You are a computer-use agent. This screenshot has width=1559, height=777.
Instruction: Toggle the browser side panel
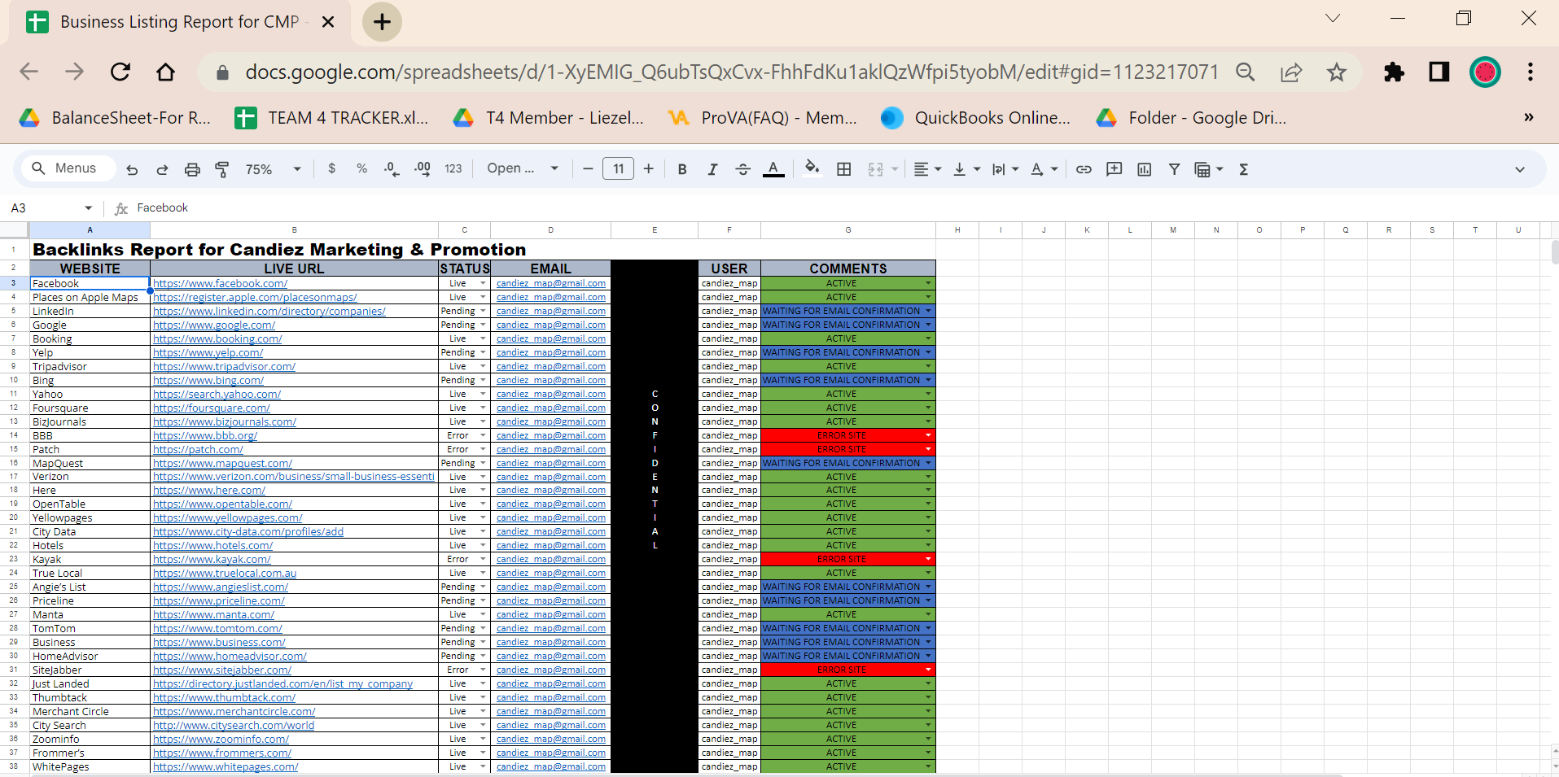click(x=1439, y=72)
